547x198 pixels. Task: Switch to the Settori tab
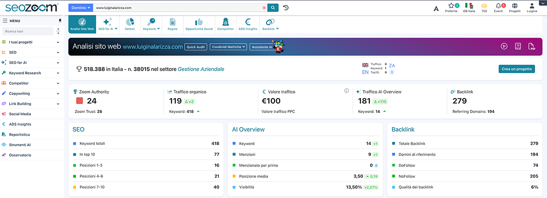[x=130, y=24]
